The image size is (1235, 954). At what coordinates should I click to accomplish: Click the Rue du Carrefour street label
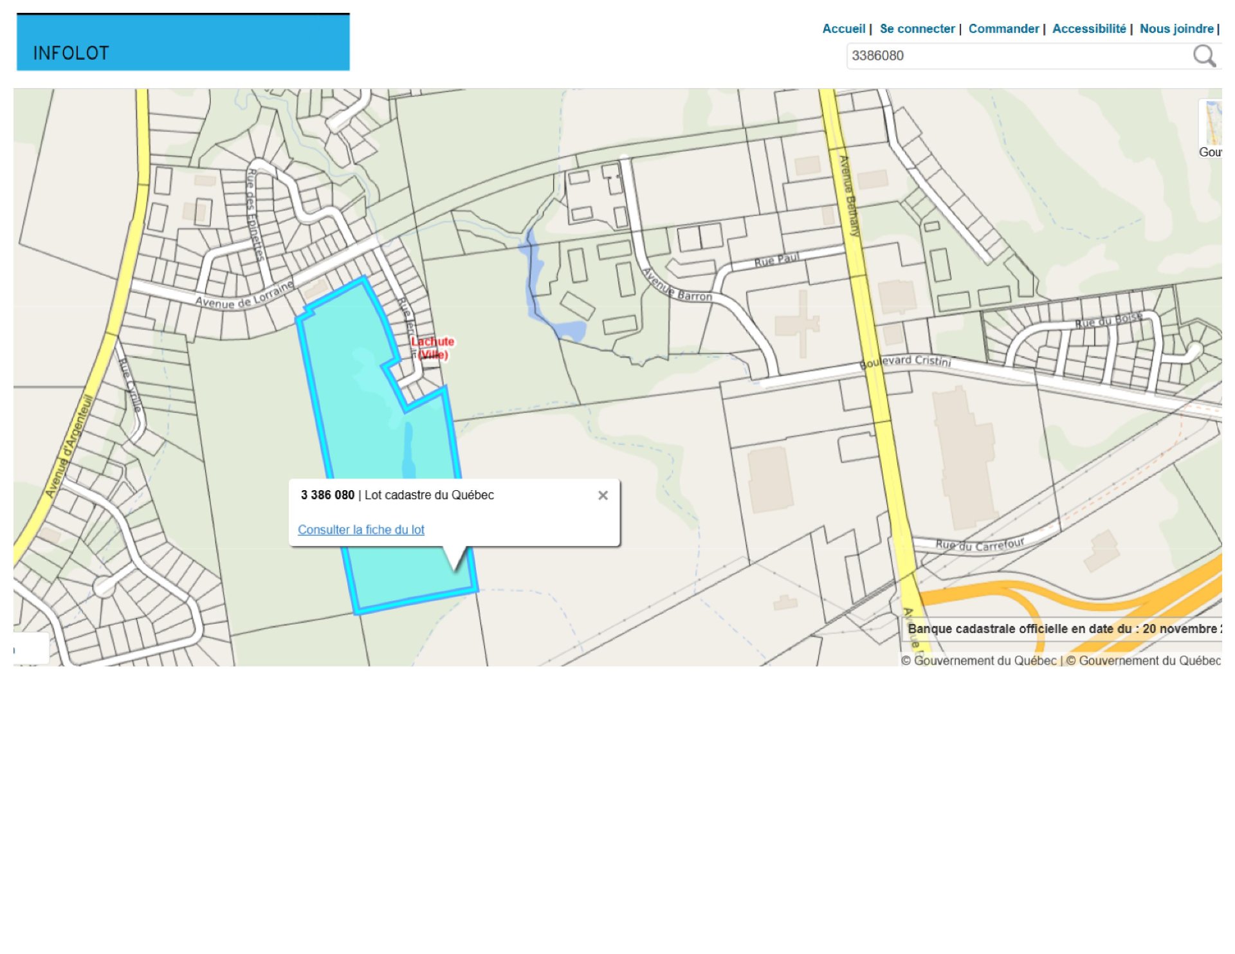979,545
